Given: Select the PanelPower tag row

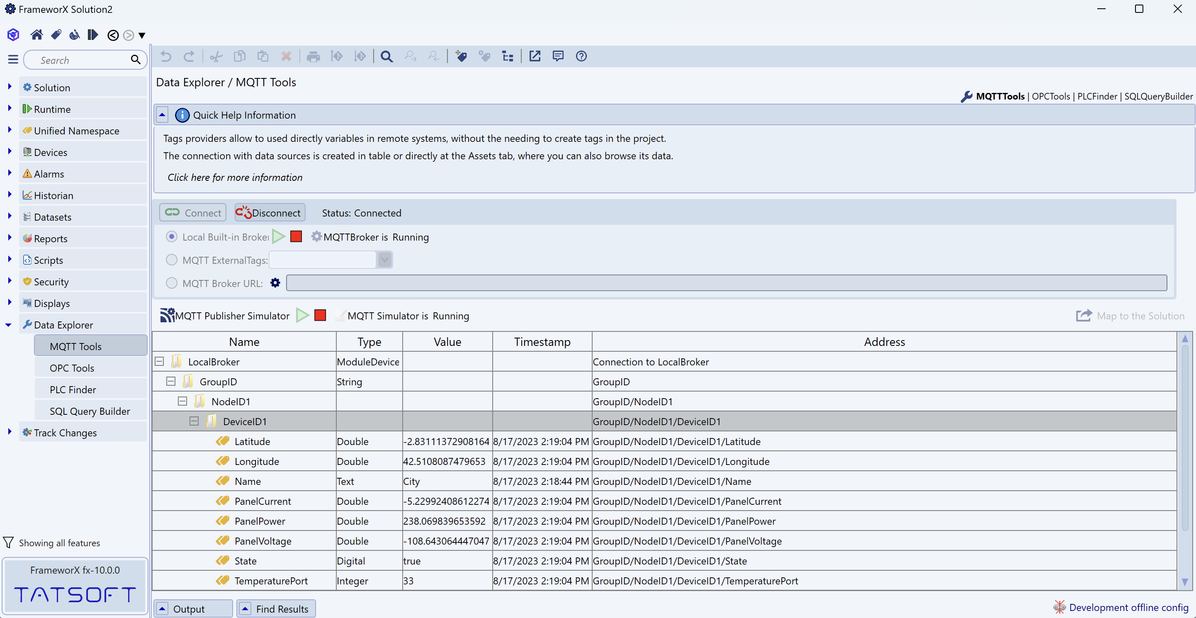Looking at the screenshot, I should click(664, 521).
